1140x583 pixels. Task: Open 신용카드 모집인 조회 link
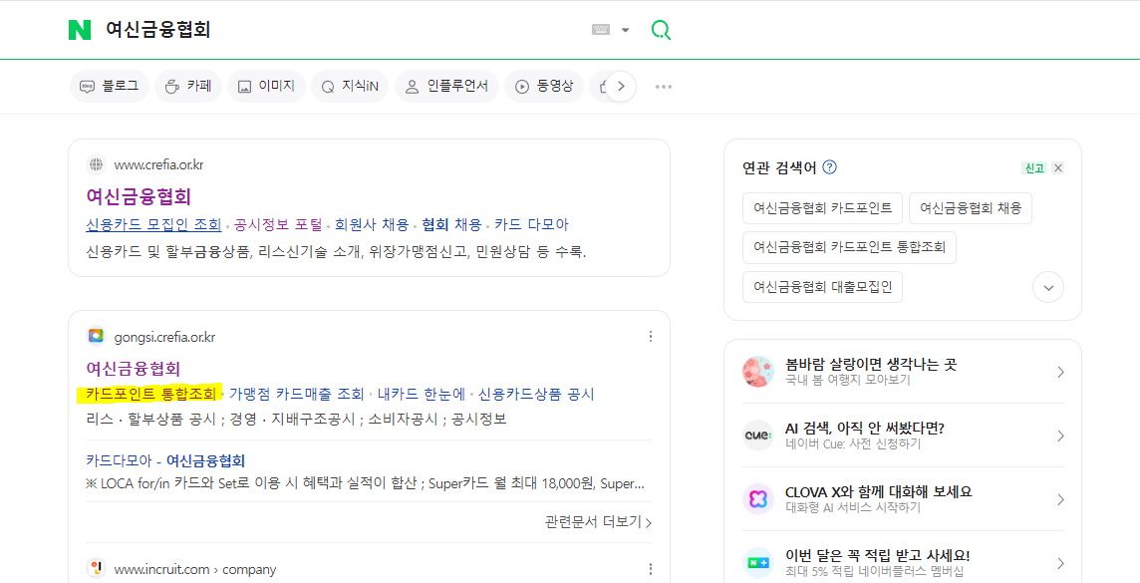[x=153, y=225]
